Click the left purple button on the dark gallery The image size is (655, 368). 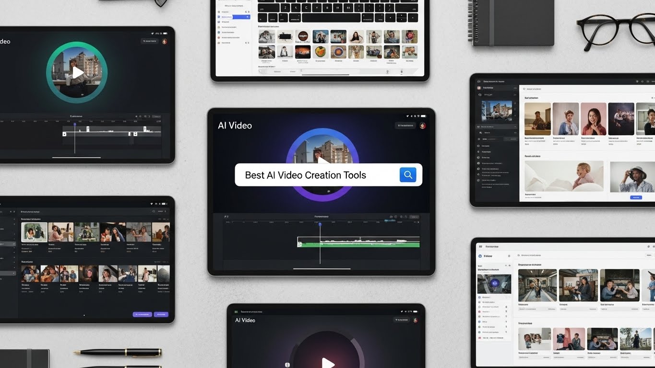click(142, 314)
